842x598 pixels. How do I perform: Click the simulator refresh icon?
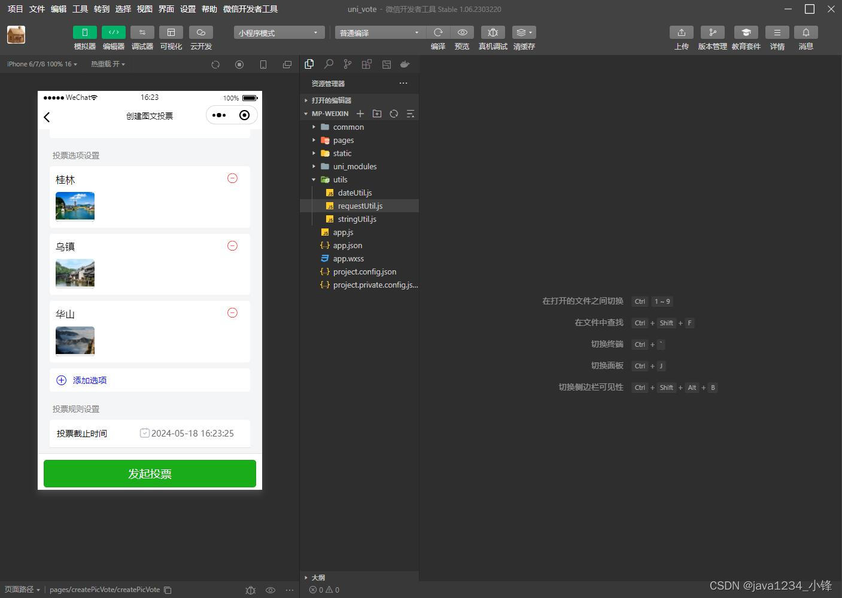point(215,65)
